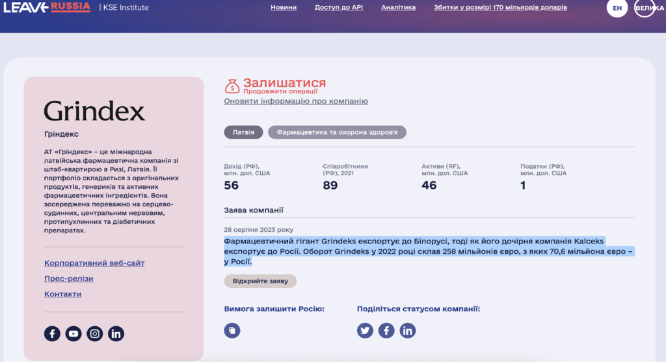Viewport: 666px width, 362px height.
Task: Click the Податки (РФ) label
Action: (x=543, y=170)
